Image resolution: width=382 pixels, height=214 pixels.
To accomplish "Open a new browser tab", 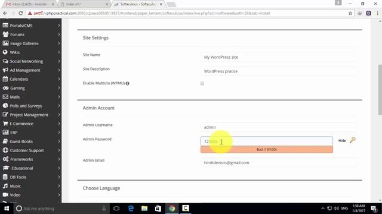I will (171, 4).
